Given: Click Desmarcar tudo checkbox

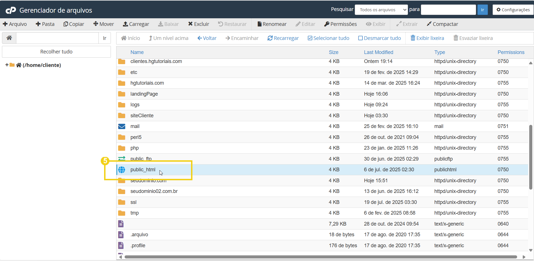Looking at the screenshot, I should pos(380,38).
